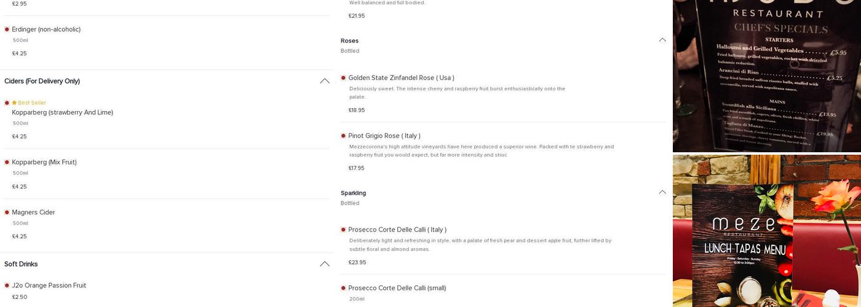This screenshot has height=307, width=861.
Task: Click the Best Seller star icon
Action: click(14, 103)
